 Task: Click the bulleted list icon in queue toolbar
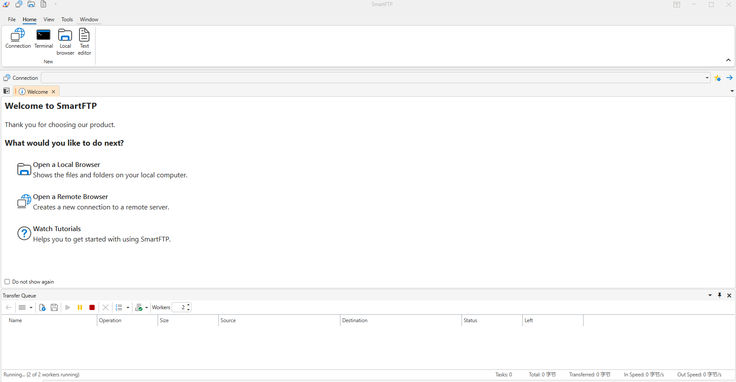pyautogui.click(x=119, y=307)
